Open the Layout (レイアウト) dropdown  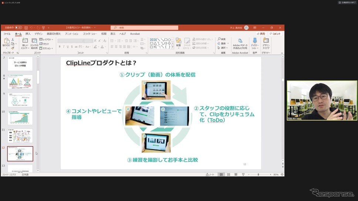click(46, 40)
